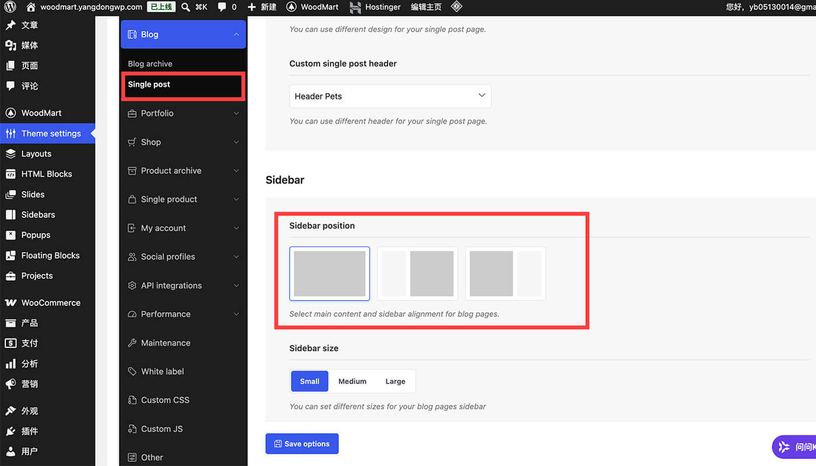The width and height of the screenshot is (816, 466).
Task: Choose the right sidebar layout option
Action: click(505, 274)
